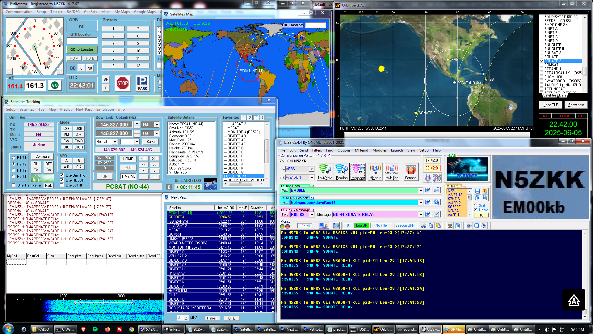Click the Orbitron satellite list scrollbar
Screen dimensions: 593x334
tap(585, 53)
